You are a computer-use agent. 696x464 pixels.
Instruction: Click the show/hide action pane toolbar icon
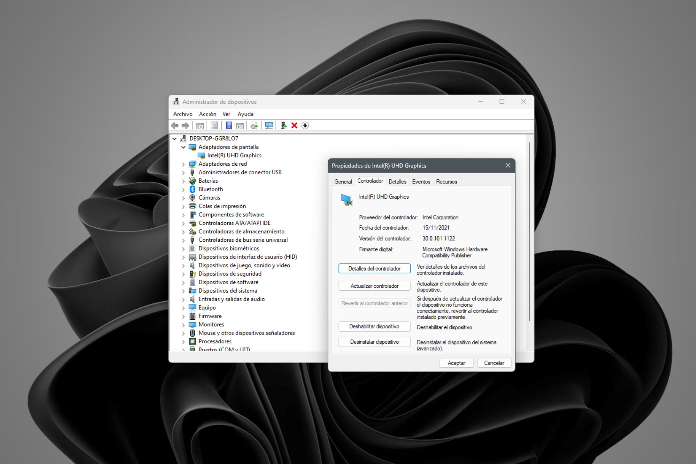tap(240, 125)
